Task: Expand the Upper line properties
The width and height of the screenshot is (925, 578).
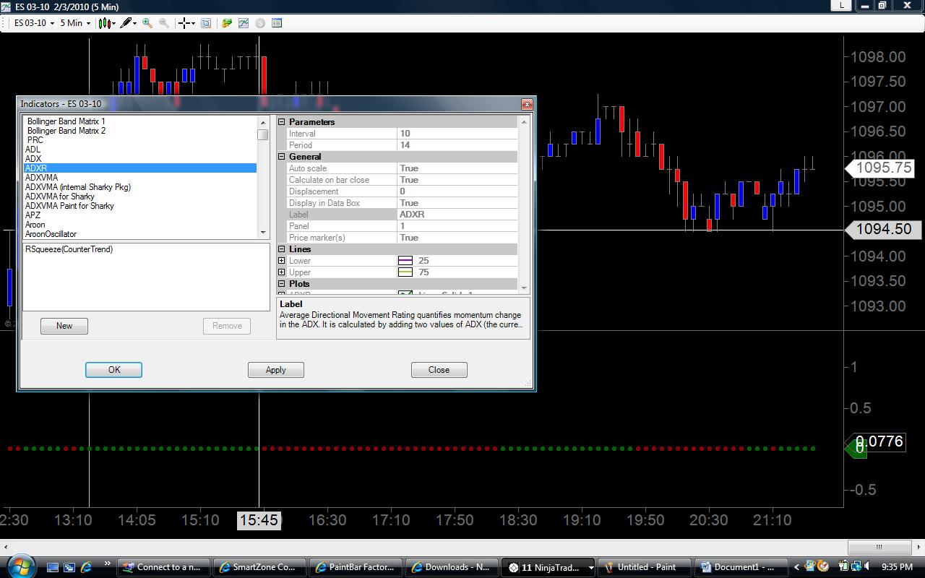Action: pyautogui.click(x=282, y=272)
